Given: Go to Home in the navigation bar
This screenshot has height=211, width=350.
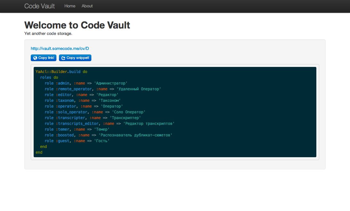Looking at the screenshot, I should [x=70, y=6].
